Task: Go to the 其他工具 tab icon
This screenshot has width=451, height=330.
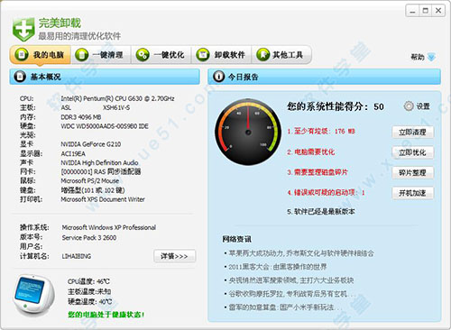Action: tap(263, 55)
